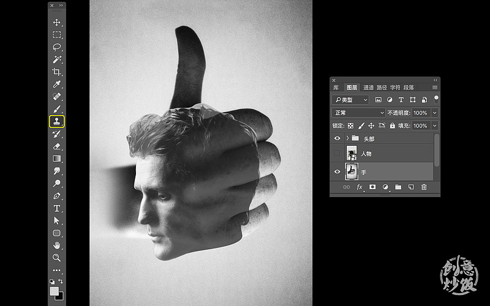490x306 pixels.
Task: Click the 填充 fill value field
Action: tap(420, 125)
